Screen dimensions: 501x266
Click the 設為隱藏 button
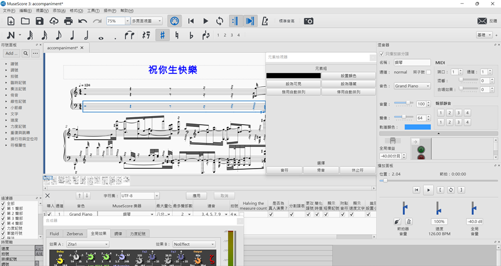[348, 84]
